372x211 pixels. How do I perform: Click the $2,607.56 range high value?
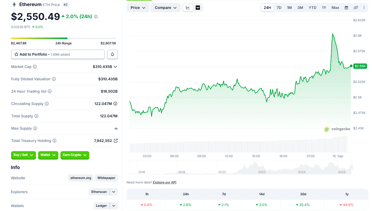pyautogui.click(x=108, y=43)
